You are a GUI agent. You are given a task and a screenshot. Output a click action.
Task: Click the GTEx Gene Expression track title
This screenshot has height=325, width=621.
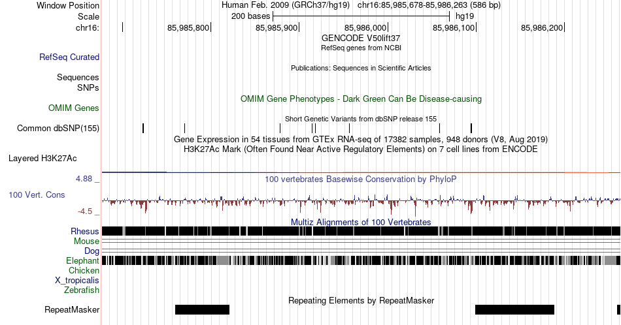point(361,139)
